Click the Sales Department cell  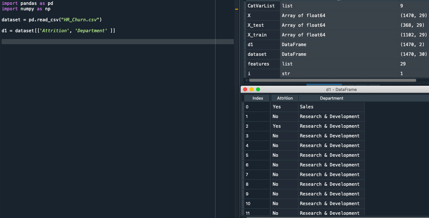point(331,107)
